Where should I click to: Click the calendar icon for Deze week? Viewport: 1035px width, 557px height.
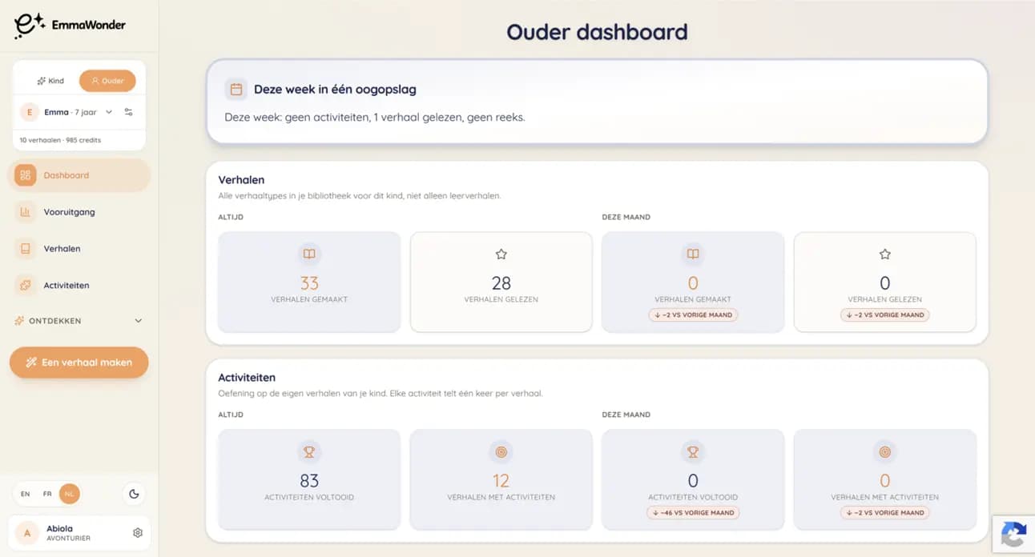(x=236, y=89)
